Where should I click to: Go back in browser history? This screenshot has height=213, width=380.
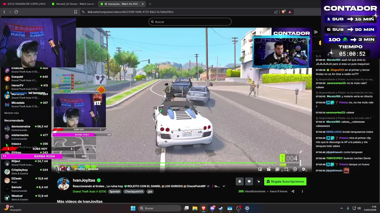pyautogui.click(x=4, y=12)
